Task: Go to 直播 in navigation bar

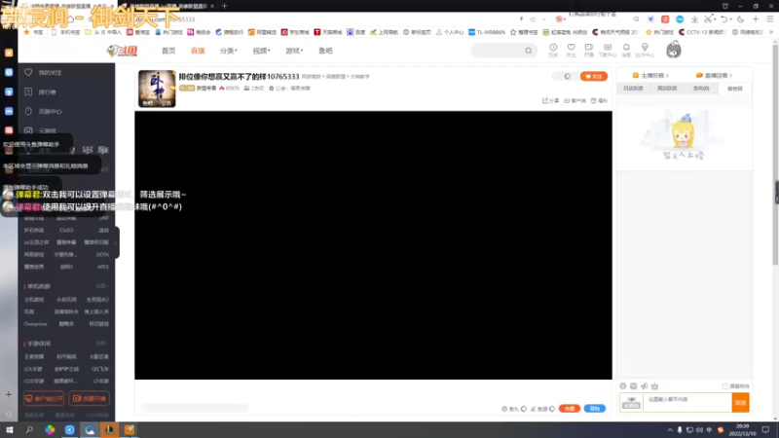Action: pyautogui.click(x=198, y=51)
